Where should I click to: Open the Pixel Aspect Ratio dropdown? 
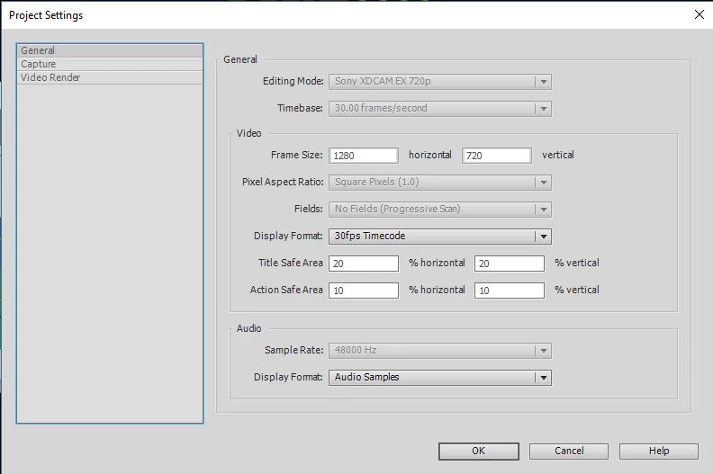439,183
